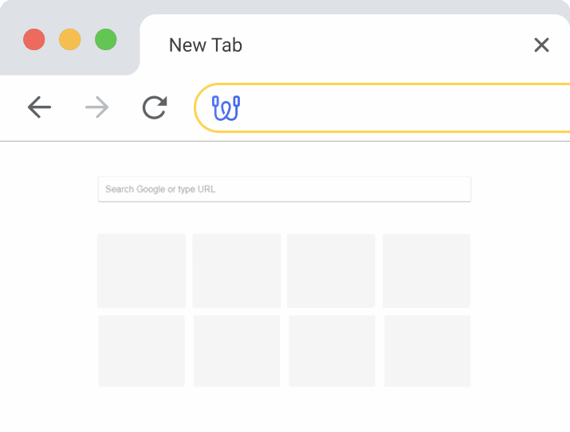Reload the page with the refresh icon

tap(155, 107)
